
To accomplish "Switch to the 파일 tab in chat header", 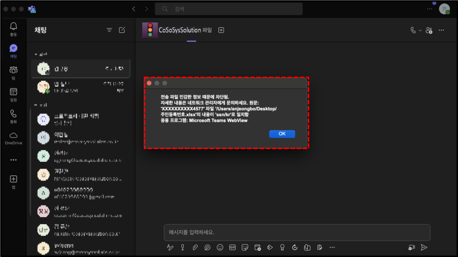I will [x=207, y=31].
